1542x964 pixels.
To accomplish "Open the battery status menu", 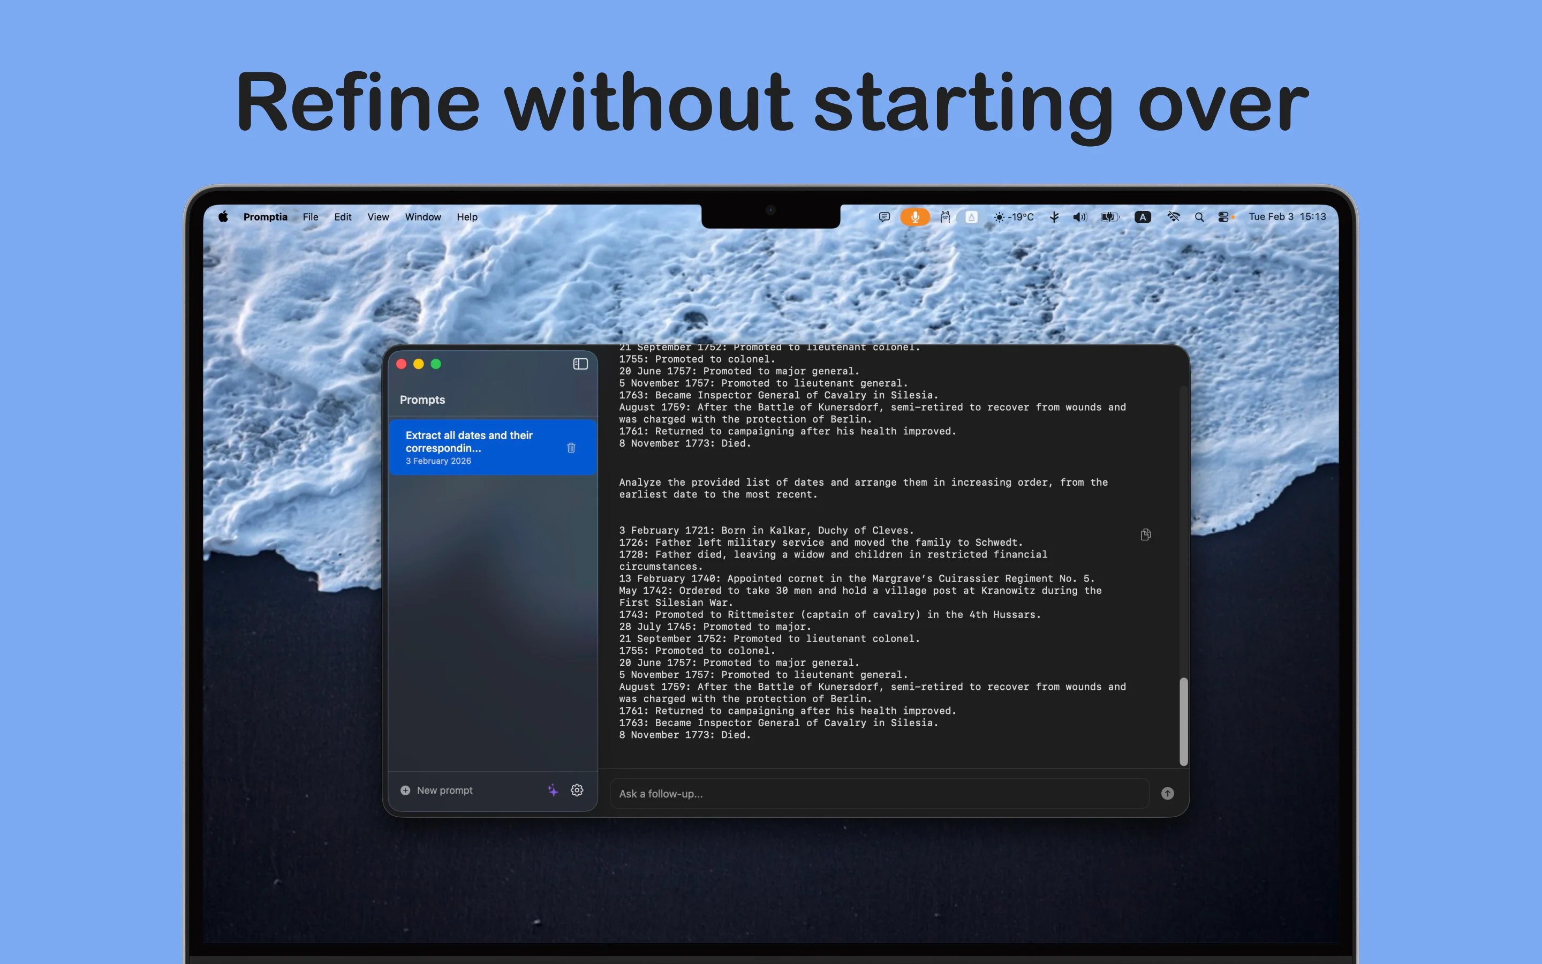I will tap(1109, 217).
